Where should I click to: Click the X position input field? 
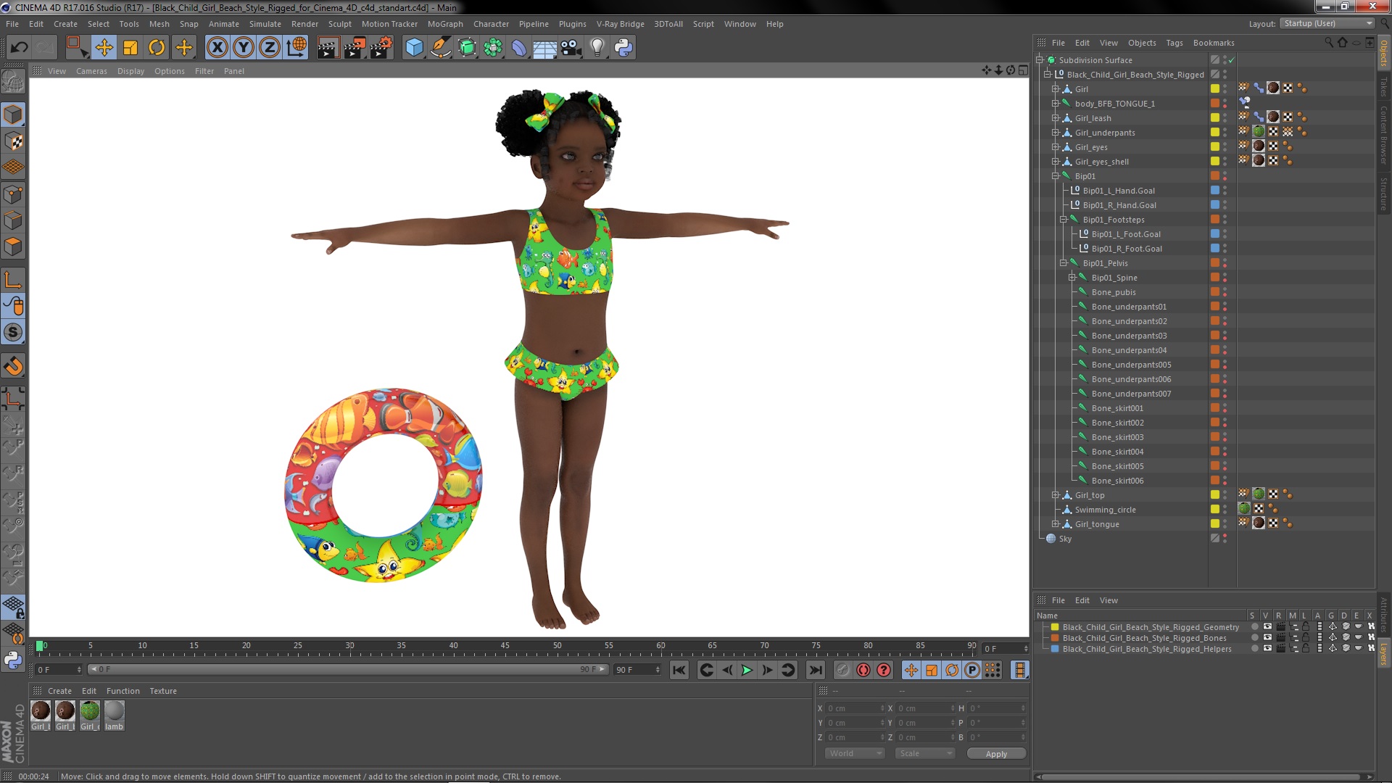[855, 708]
